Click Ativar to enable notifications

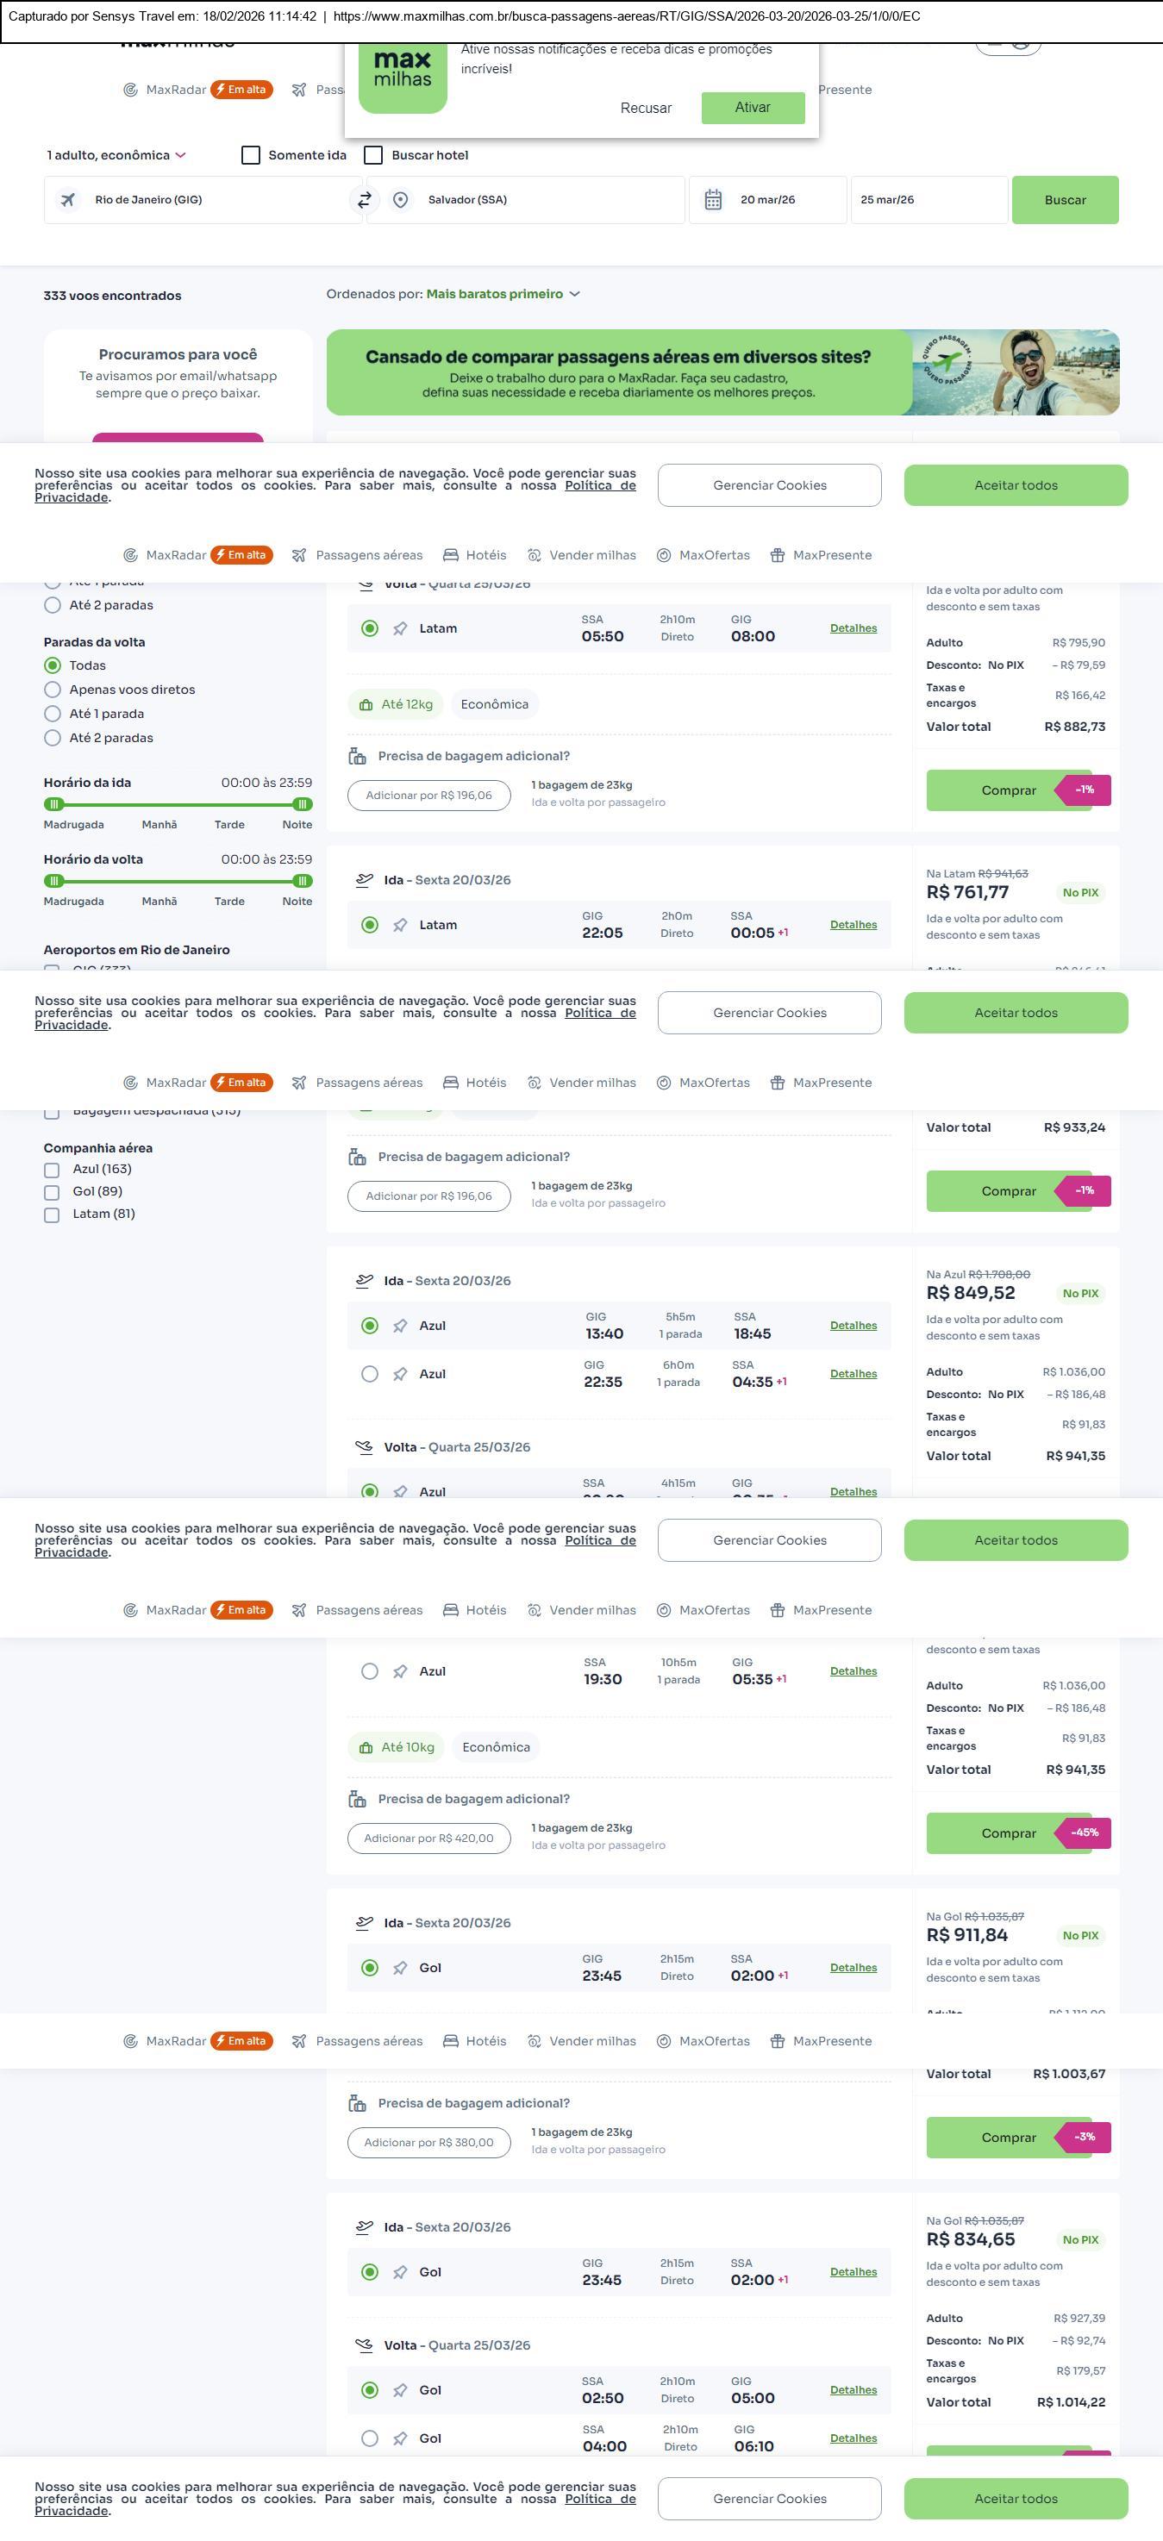pos(753,108)
